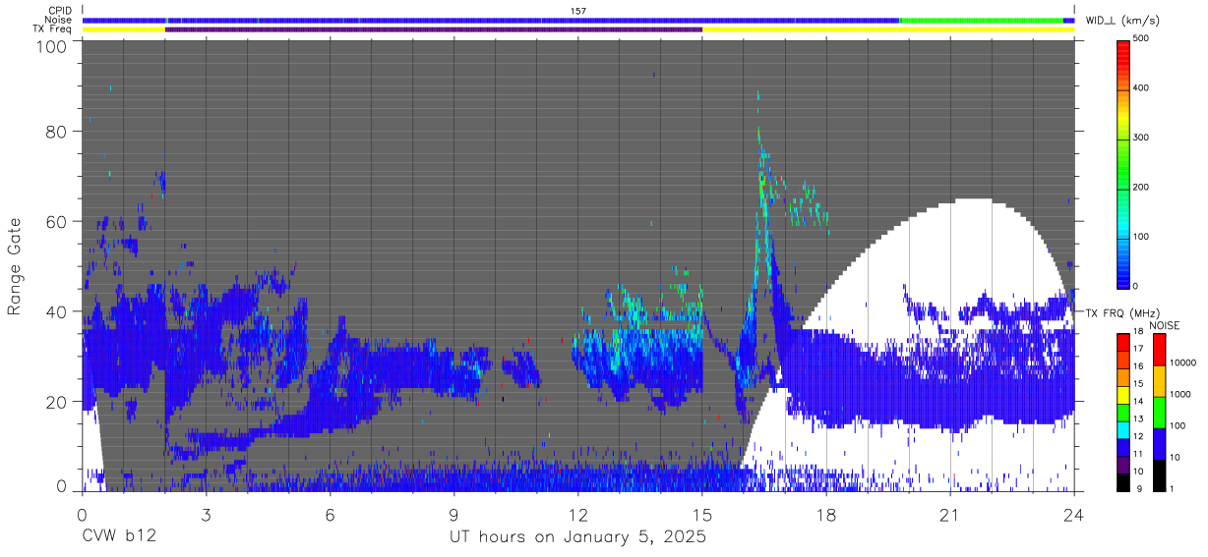This screenshot has height=557, width=1208.
Task: Click the 21 tick on UT hours axis
Action: 950,514
